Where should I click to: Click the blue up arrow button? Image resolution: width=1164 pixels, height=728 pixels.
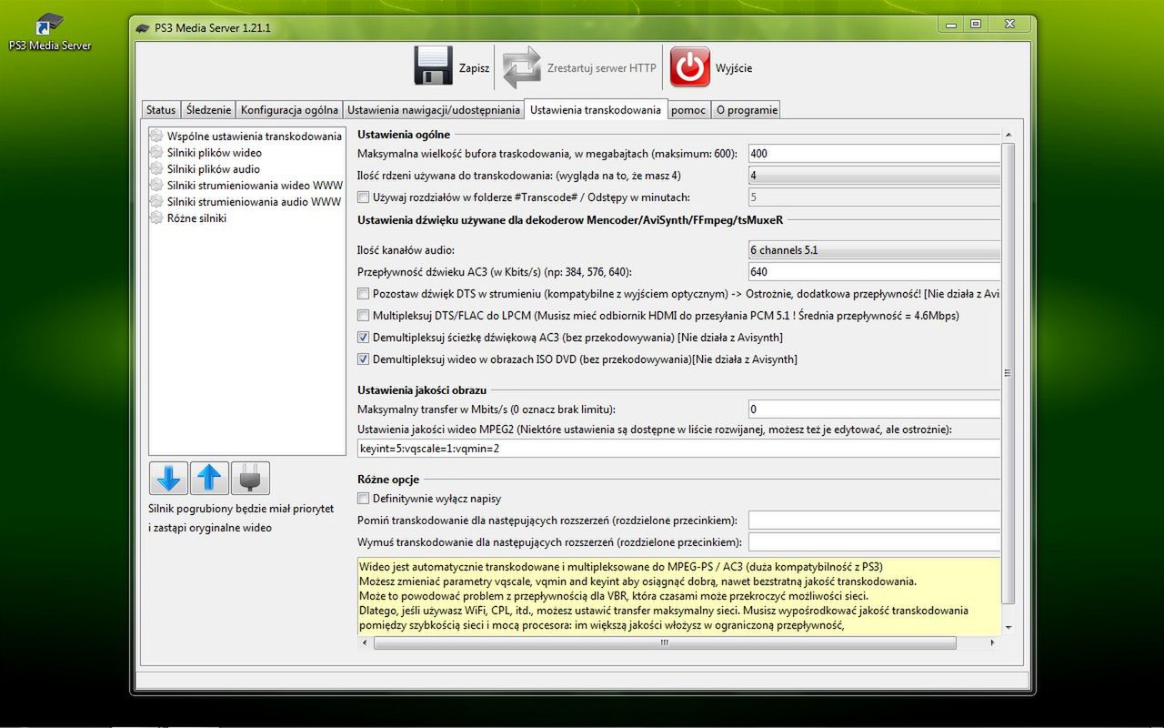tap(209, 478)
